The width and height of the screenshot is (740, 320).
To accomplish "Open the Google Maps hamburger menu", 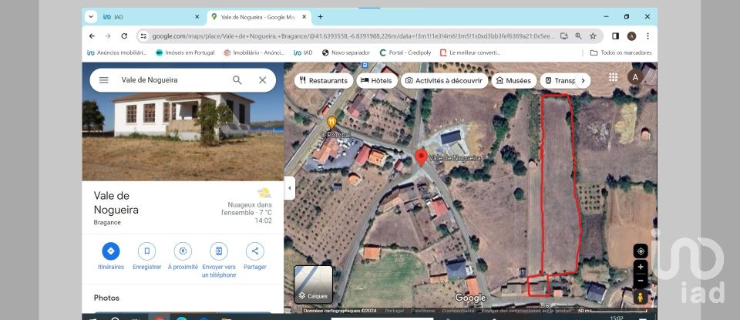I will pyautogui.click(x=104, y=80).
